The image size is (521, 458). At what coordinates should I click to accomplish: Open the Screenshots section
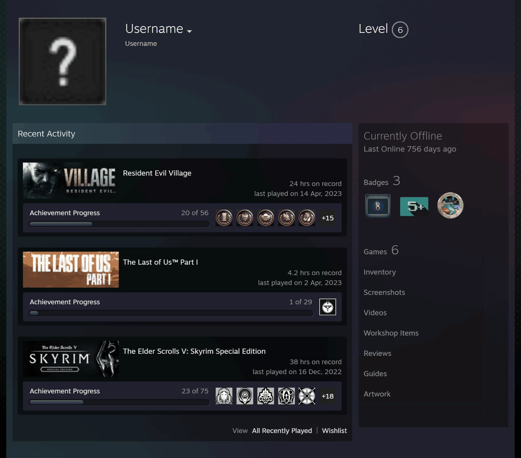point(384,292)
